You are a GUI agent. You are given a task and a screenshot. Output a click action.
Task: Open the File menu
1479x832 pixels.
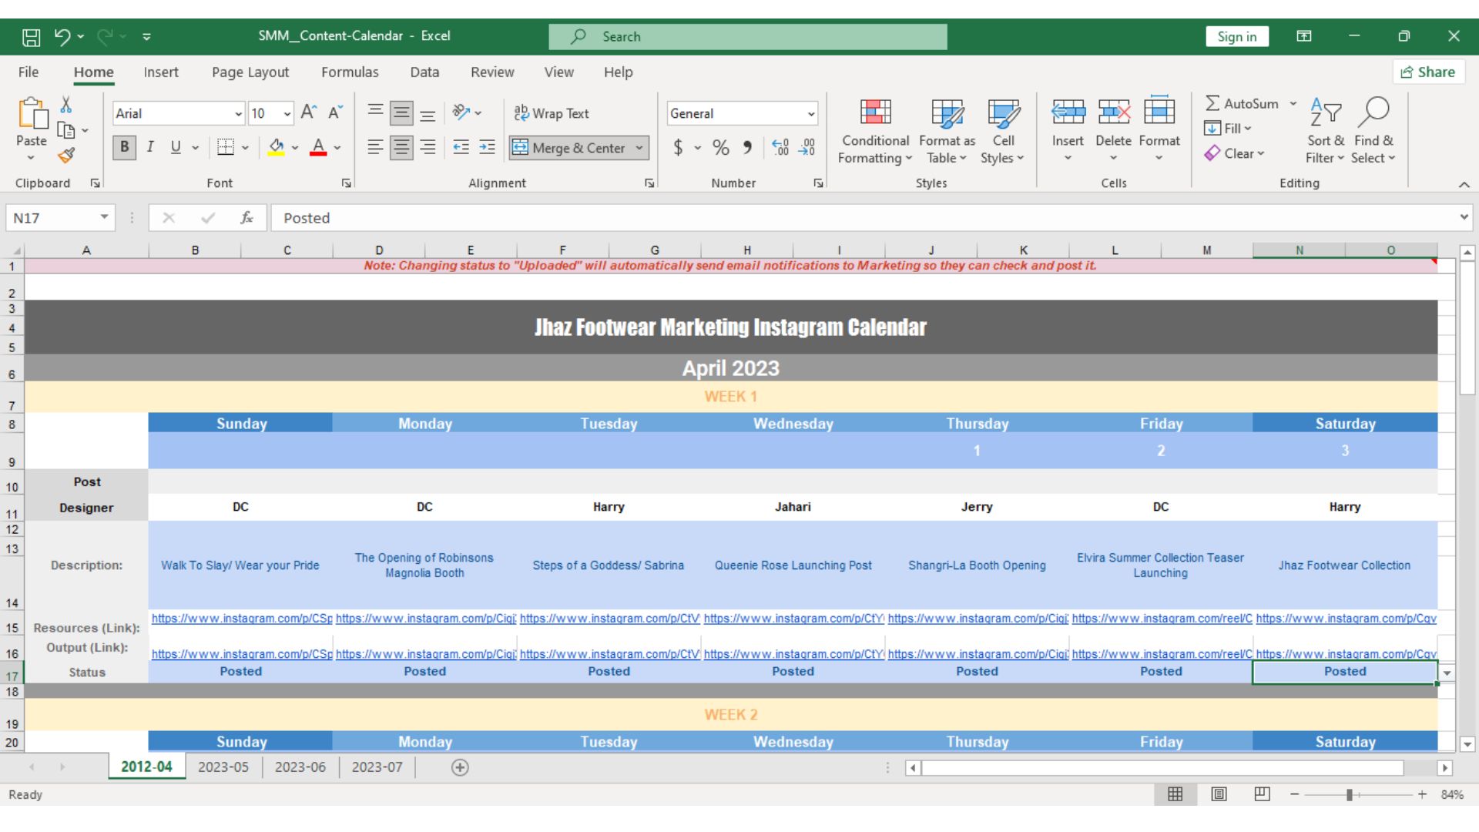click(29, 72)
